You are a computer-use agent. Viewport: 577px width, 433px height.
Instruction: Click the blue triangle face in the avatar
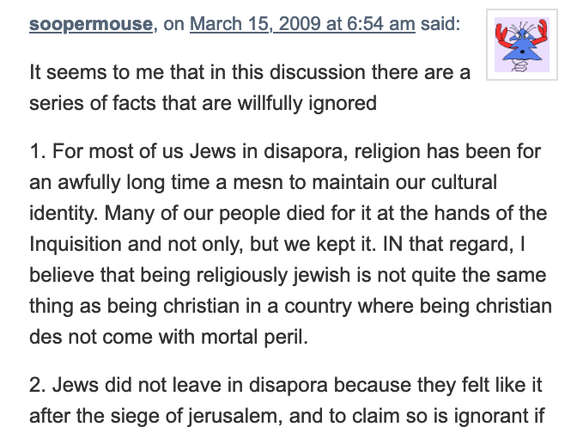(x=521, y=47)
